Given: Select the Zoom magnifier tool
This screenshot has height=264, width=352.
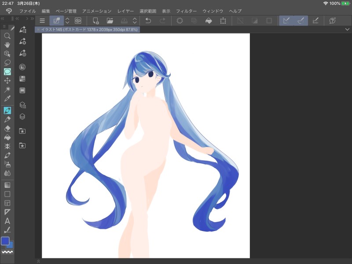Looking at the screenshot, I should [x=7, y=36].
